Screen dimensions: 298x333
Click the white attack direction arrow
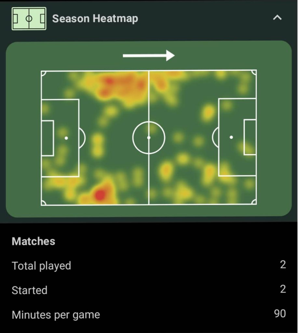point(149,56)
